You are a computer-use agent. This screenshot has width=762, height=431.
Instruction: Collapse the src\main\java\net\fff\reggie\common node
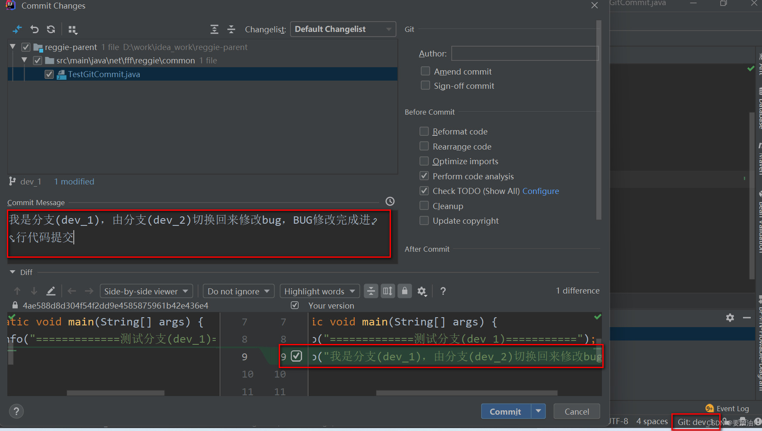pyautogui.click(x=24, y=60)
